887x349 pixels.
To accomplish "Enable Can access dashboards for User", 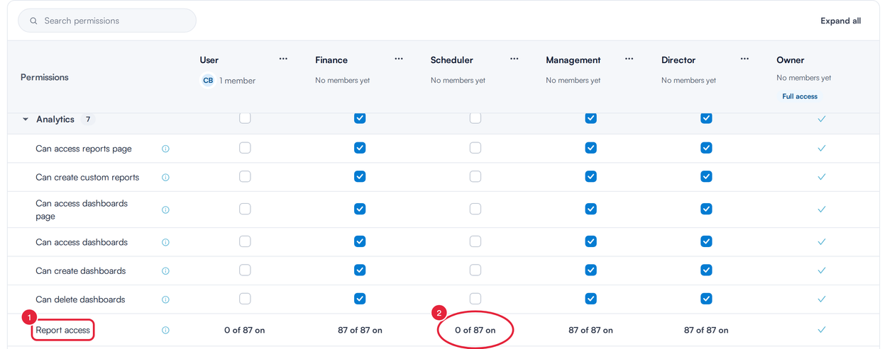I will click(x=245, y=241).
